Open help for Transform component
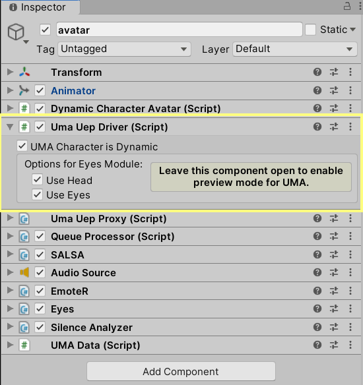The height and width of the screenshot is (385, 363). pos(317,73)
